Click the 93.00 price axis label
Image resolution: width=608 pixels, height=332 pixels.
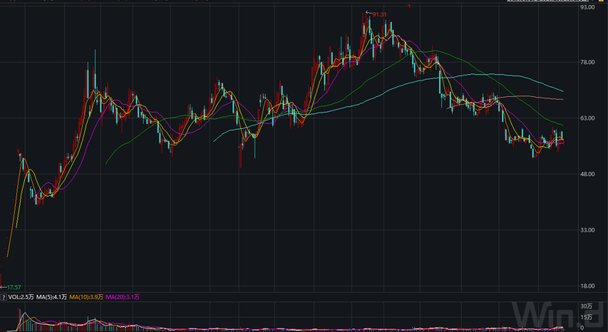(588, 7)
